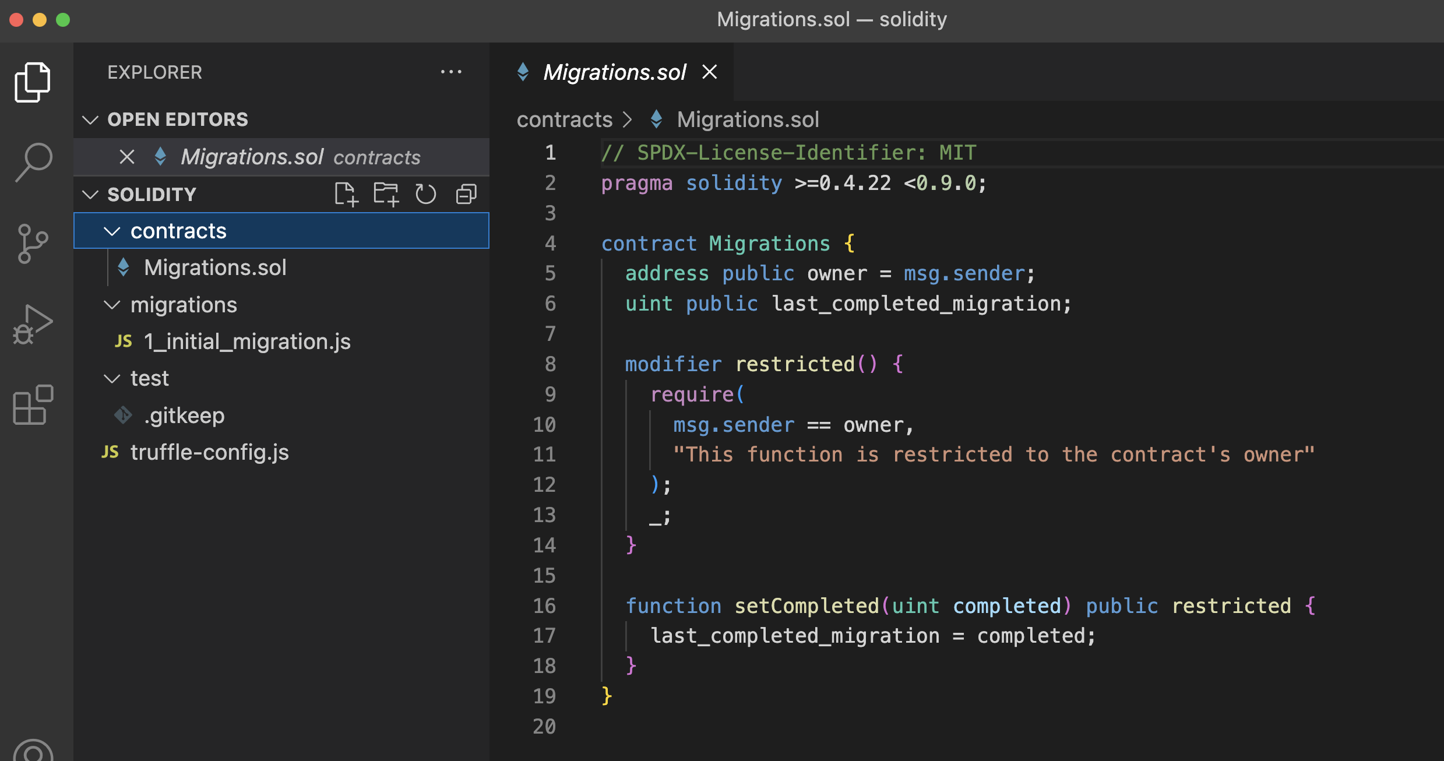Open 1_initial_migration.js file
Viewport: 1444px width, 761px height.
pos(246,341)
